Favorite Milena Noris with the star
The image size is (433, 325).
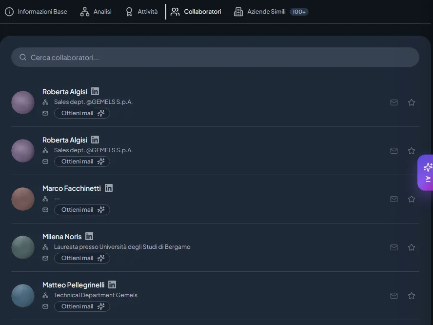pos(412,247)
